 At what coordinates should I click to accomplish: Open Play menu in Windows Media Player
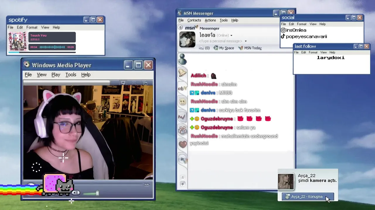click(x=56, y=75)
